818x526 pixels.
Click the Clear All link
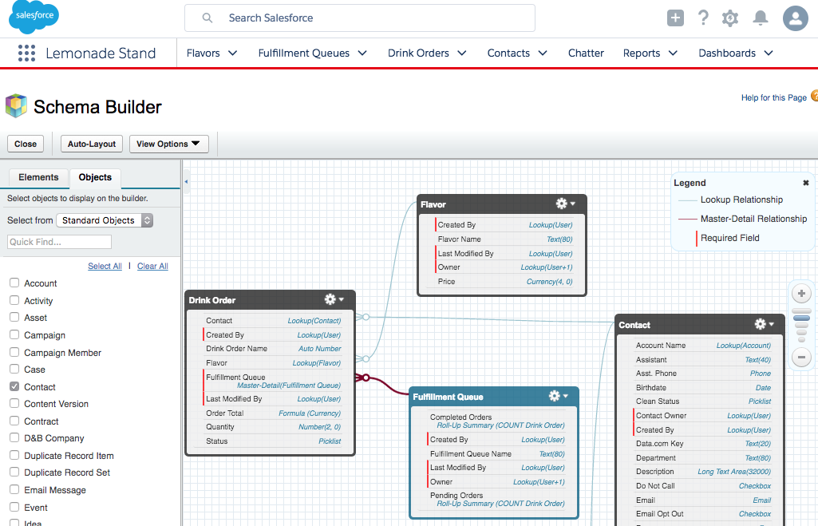tap(152, 267)
